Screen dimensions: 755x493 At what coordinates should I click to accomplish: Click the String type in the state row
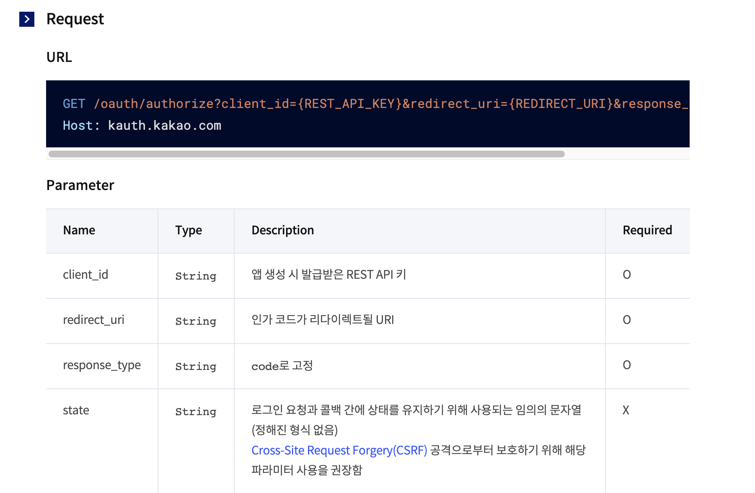coord(196,412)
